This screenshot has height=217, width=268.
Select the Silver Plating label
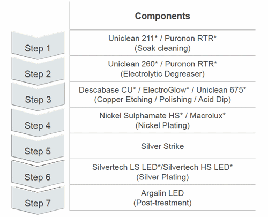pyautogui.click(x=162, y=177)
